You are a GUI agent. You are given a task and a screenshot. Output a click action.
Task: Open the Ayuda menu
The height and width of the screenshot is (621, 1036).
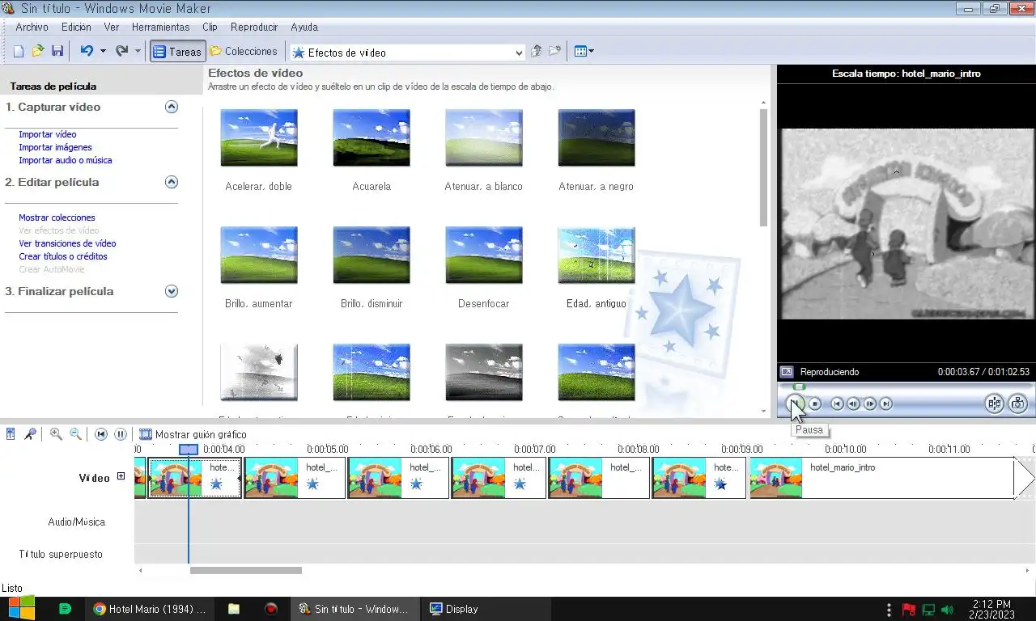[304, 27]
